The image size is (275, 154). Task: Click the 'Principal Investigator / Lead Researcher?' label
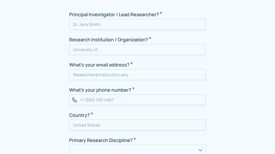(114, 15)
